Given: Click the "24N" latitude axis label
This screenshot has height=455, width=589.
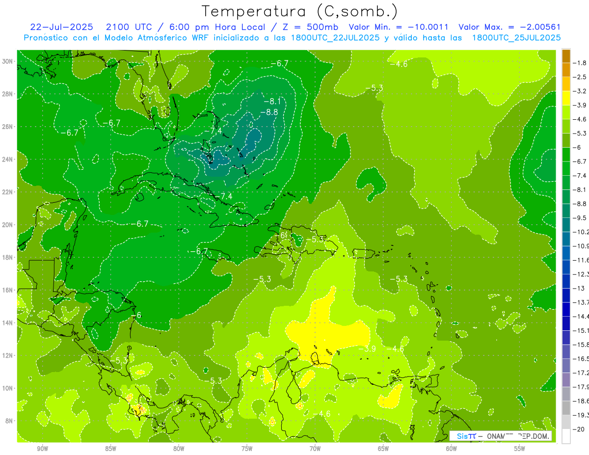Looking at the screenshot, I should pos(8,159).
